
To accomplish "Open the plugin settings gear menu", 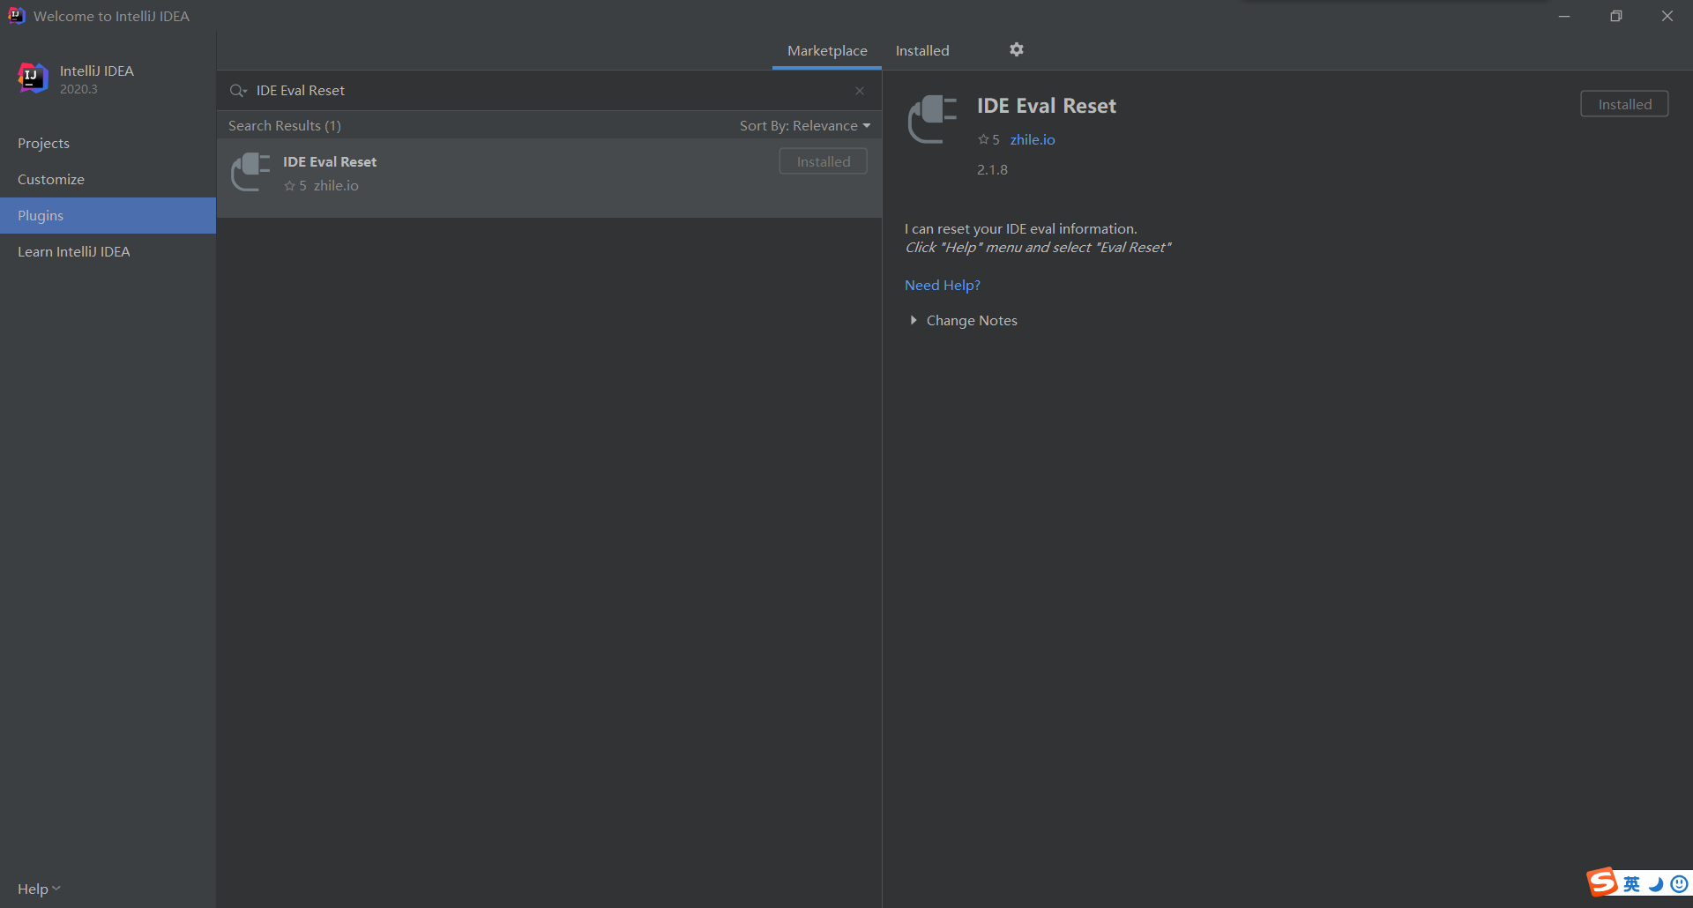I will 1017,49.
